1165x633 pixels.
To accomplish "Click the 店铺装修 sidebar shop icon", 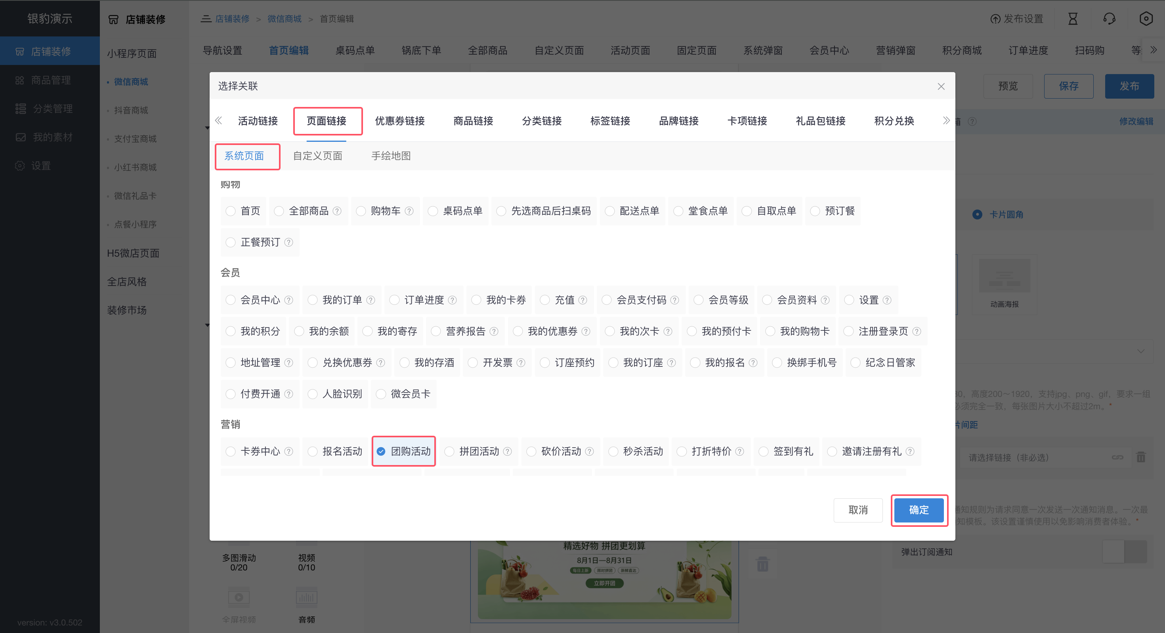I will tap(20, 51).
